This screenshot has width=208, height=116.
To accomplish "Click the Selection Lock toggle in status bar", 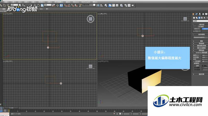I will (x=117, y=114).
